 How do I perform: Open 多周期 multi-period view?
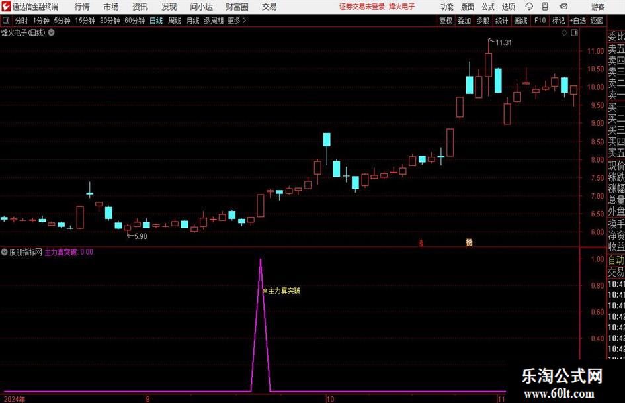tap(214, 21)
